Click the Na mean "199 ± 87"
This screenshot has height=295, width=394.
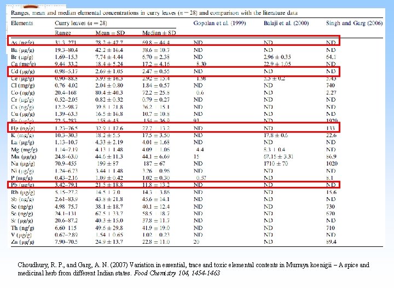[x=108, y=164]
